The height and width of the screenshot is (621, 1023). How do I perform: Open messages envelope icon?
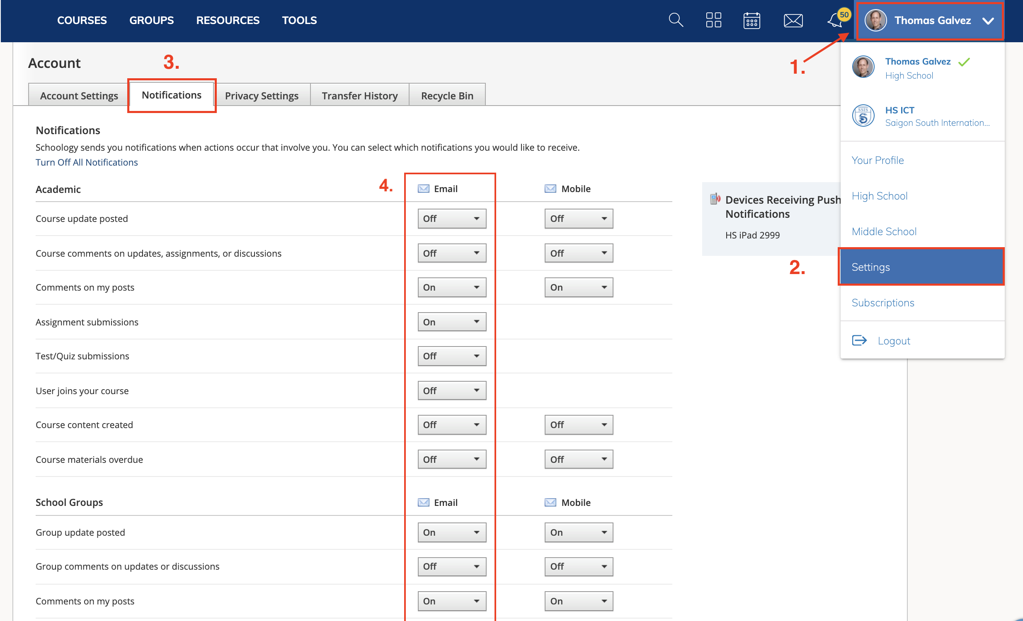793,20
